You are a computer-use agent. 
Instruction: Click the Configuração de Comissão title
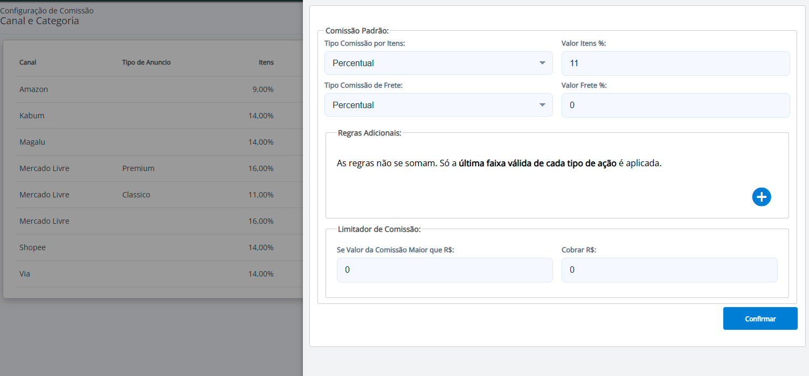(x=47, y=10)
